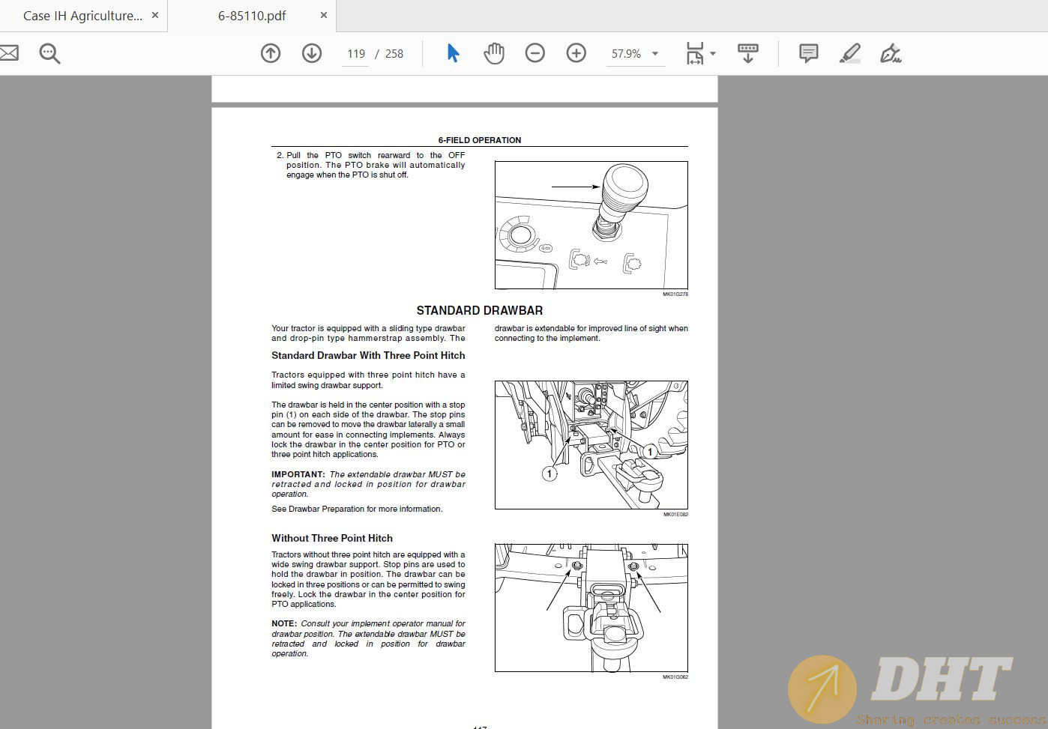1048x729 pixels.
Task: Click the PTO switch illustration
Action: point(591,226)
